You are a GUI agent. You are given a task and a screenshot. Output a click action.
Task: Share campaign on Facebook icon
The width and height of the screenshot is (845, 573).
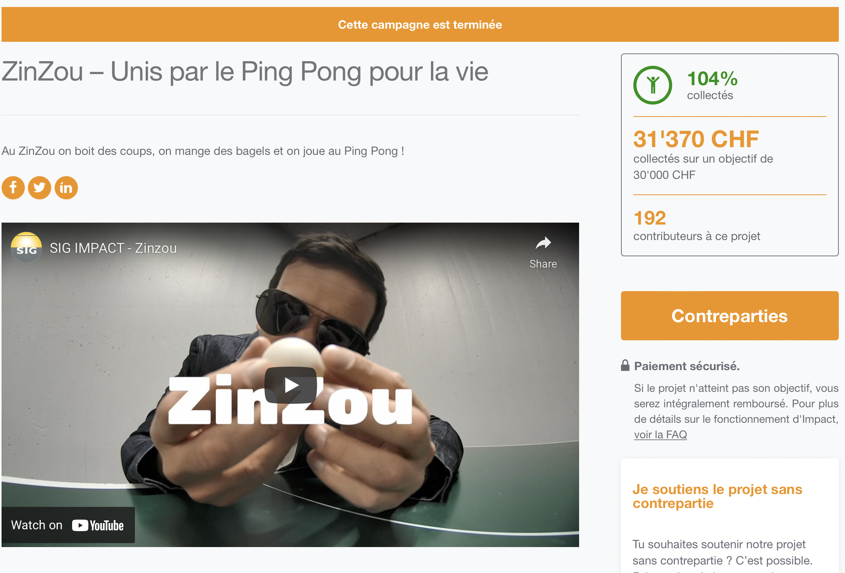(x=13, y=188)
